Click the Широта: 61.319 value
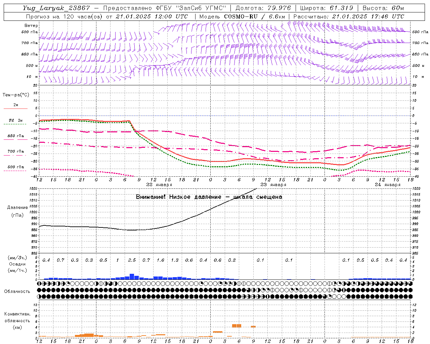The height and width of the screenshot is (344, 430). 327,8
